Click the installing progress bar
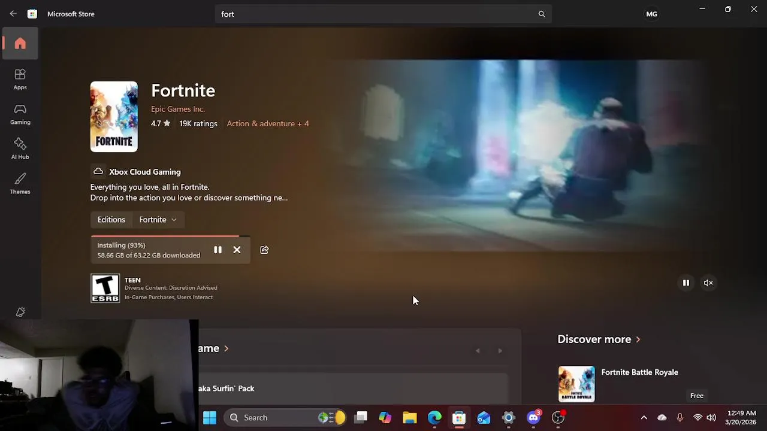This screenshot has height=431, width=767. (170, 236)
